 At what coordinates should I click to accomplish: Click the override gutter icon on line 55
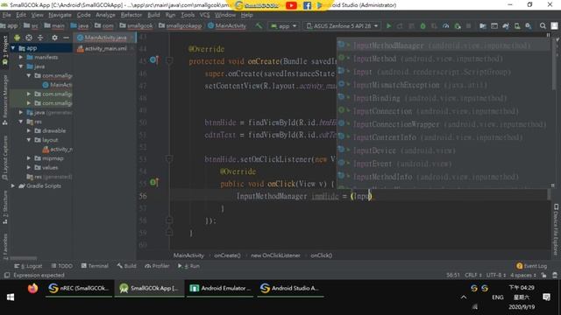154,183
